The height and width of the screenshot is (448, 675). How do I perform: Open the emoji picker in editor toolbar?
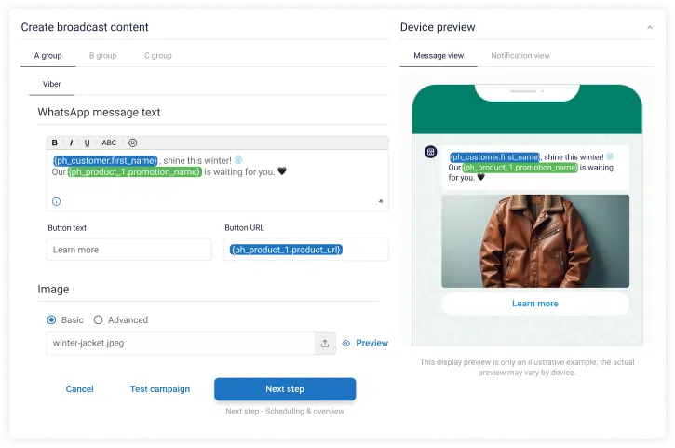(132, 143)
